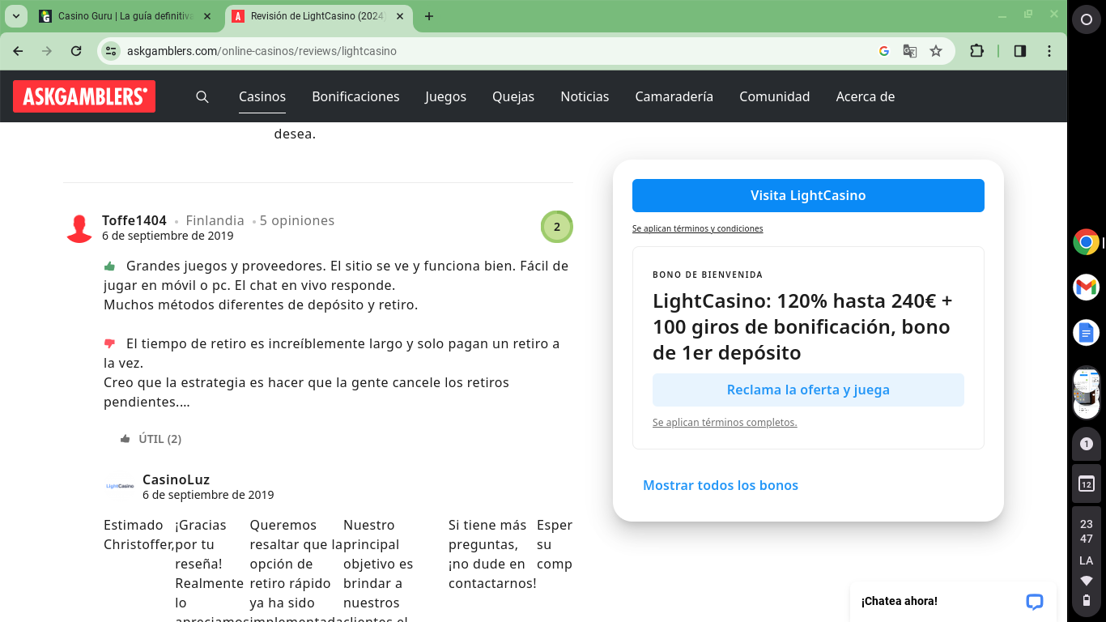Mark review as ÚTIL (2)

151,439
